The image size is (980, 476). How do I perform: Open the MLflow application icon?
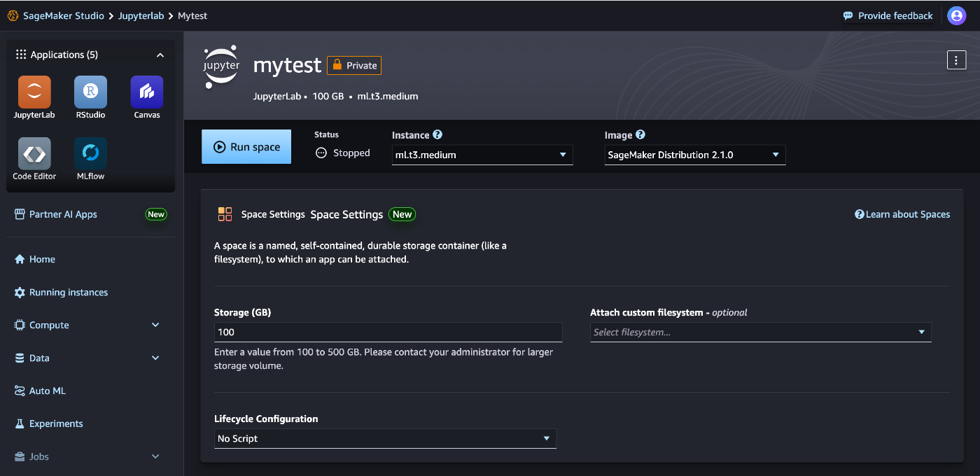(90, 153)
